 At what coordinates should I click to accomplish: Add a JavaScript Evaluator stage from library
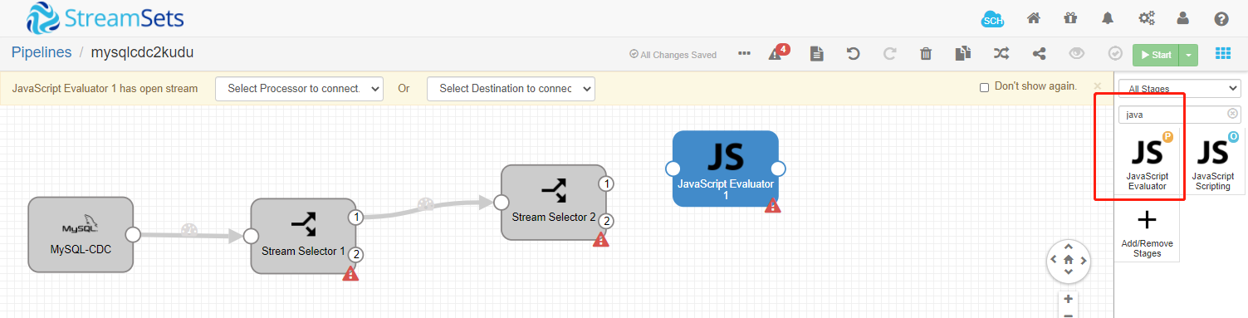click(1147, 162)
